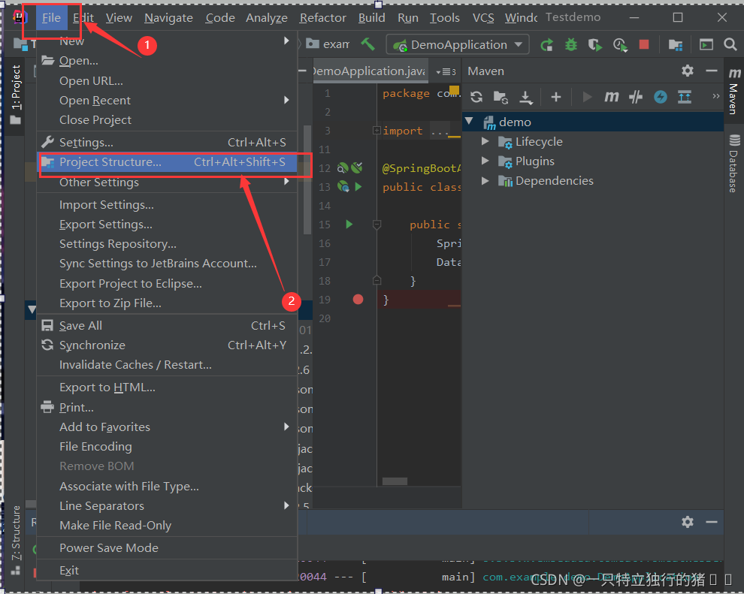Expand the Lifecycle node in Maven
744x594 pixels.
485,141
